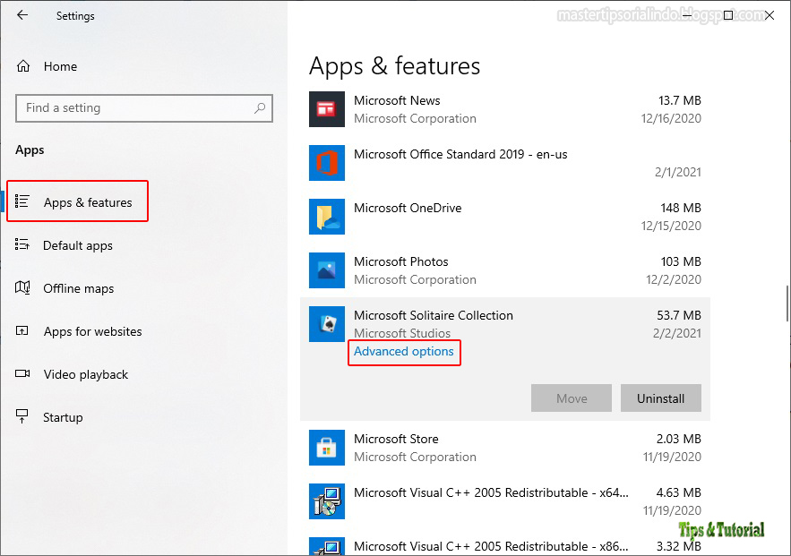Click the Apps for websites icon
Viewport: 791px width, 556px height.
tap(22, 330)
